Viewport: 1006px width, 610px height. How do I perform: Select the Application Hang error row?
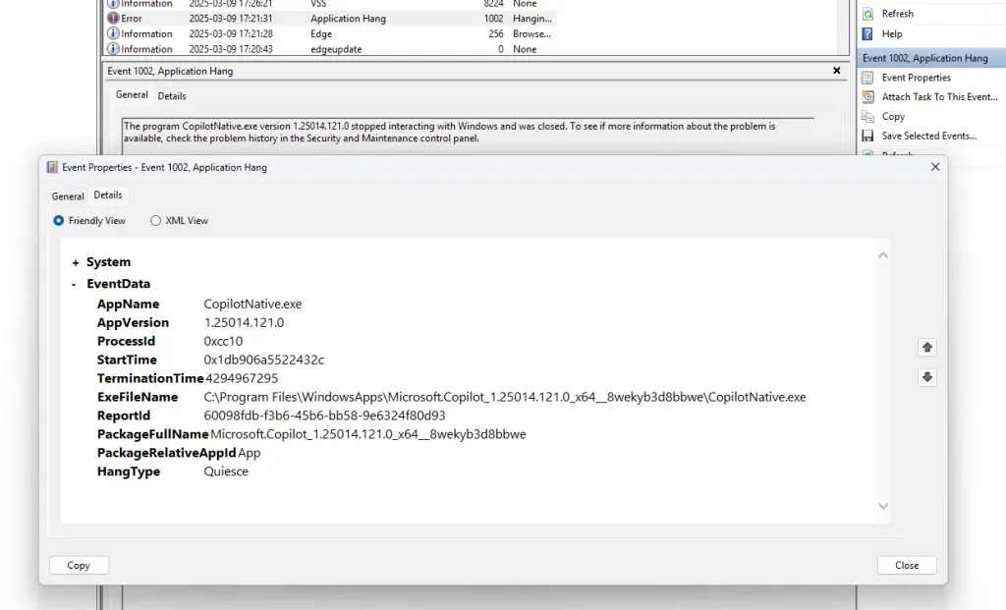click(348, 19)
